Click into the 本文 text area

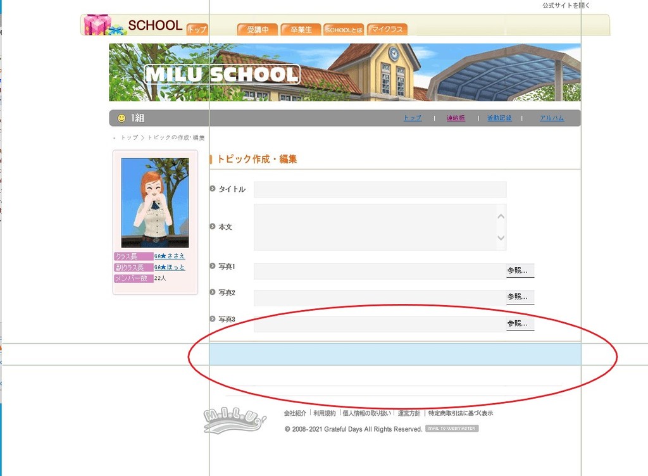tap(380, 227)
